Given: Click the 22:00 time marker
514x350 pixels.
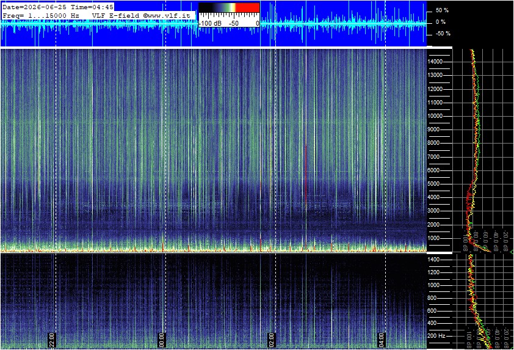Looking at the screenshot, I should [x=52, y=340].
